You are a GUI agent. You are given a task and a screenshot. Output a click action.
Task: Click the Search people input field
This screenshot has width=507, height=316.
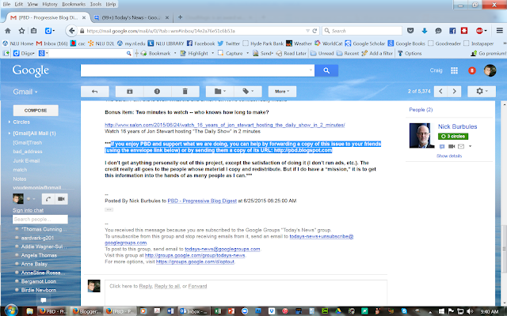point(40,220)
